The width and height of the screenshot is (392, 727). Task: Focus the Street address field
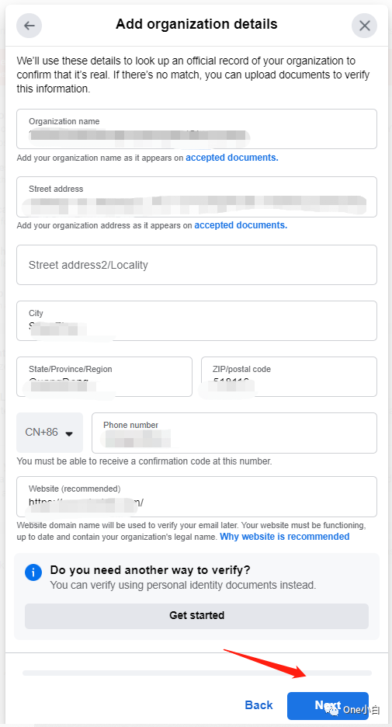(196, 197)
